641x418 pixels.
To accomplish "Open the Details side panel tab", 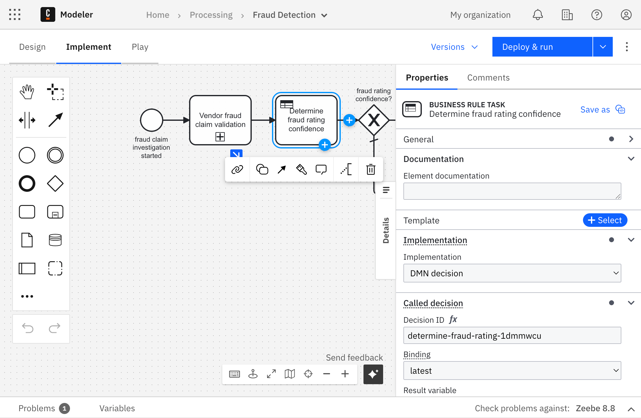I will [x=386, y=231].
